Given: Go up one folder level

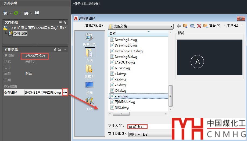Looking at the screenshot, I should 185,26.
